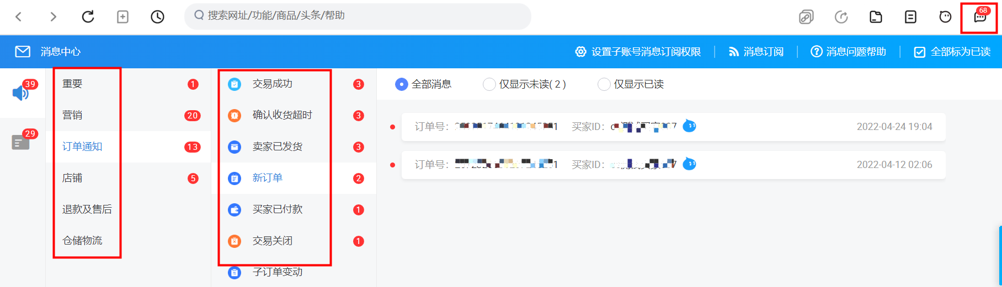This screenshot has height=287, width=1002.
Task: Open history with the clock icon
Action: 157,17
